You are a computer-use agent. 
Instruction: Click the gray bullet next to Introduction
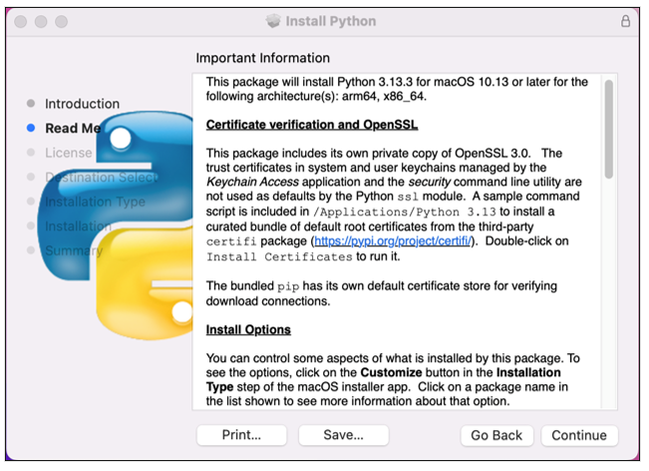(31, 103)
